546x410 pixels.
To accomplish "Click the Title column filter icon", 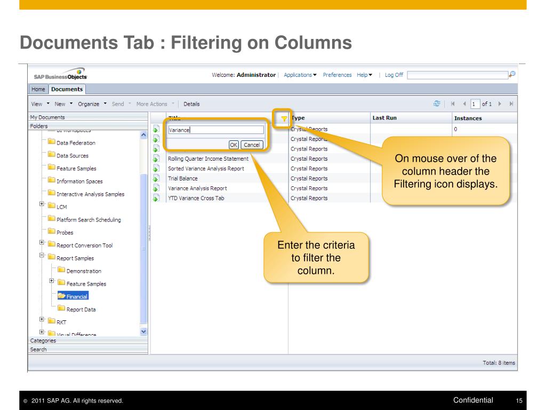I will click(x=284, y=119).
